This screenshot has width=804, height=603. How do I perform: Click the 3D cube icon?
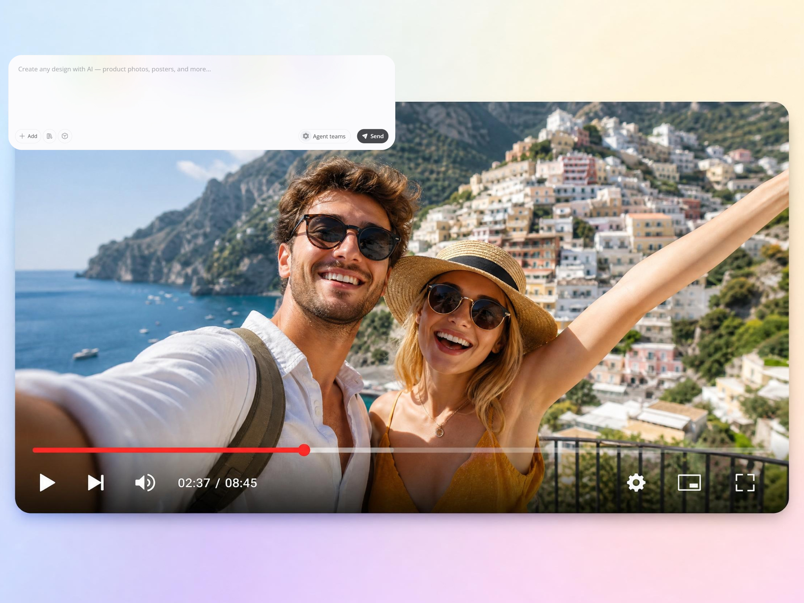(x=65, y=136)
